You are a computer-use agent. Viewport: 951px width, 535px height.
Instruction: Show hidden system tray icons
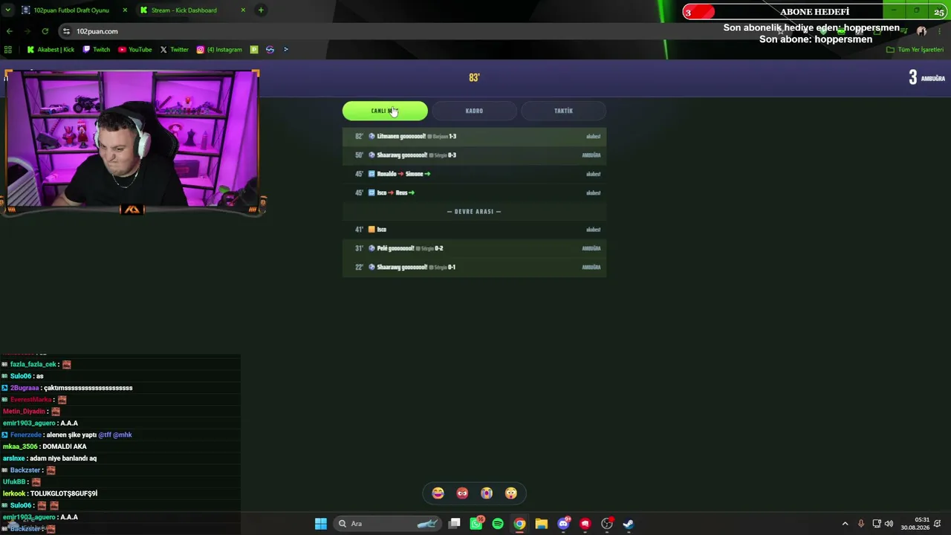coord(845,524)
